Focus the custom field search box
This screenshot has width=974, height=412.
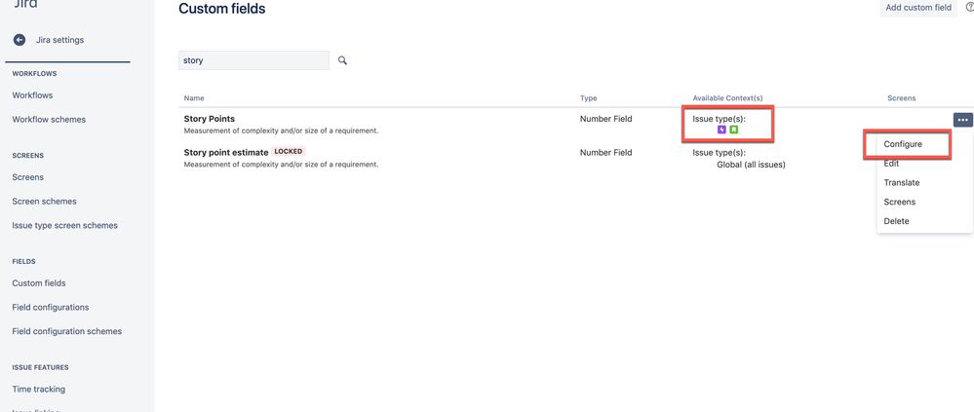pyautogui.click(x=253, y=60)
